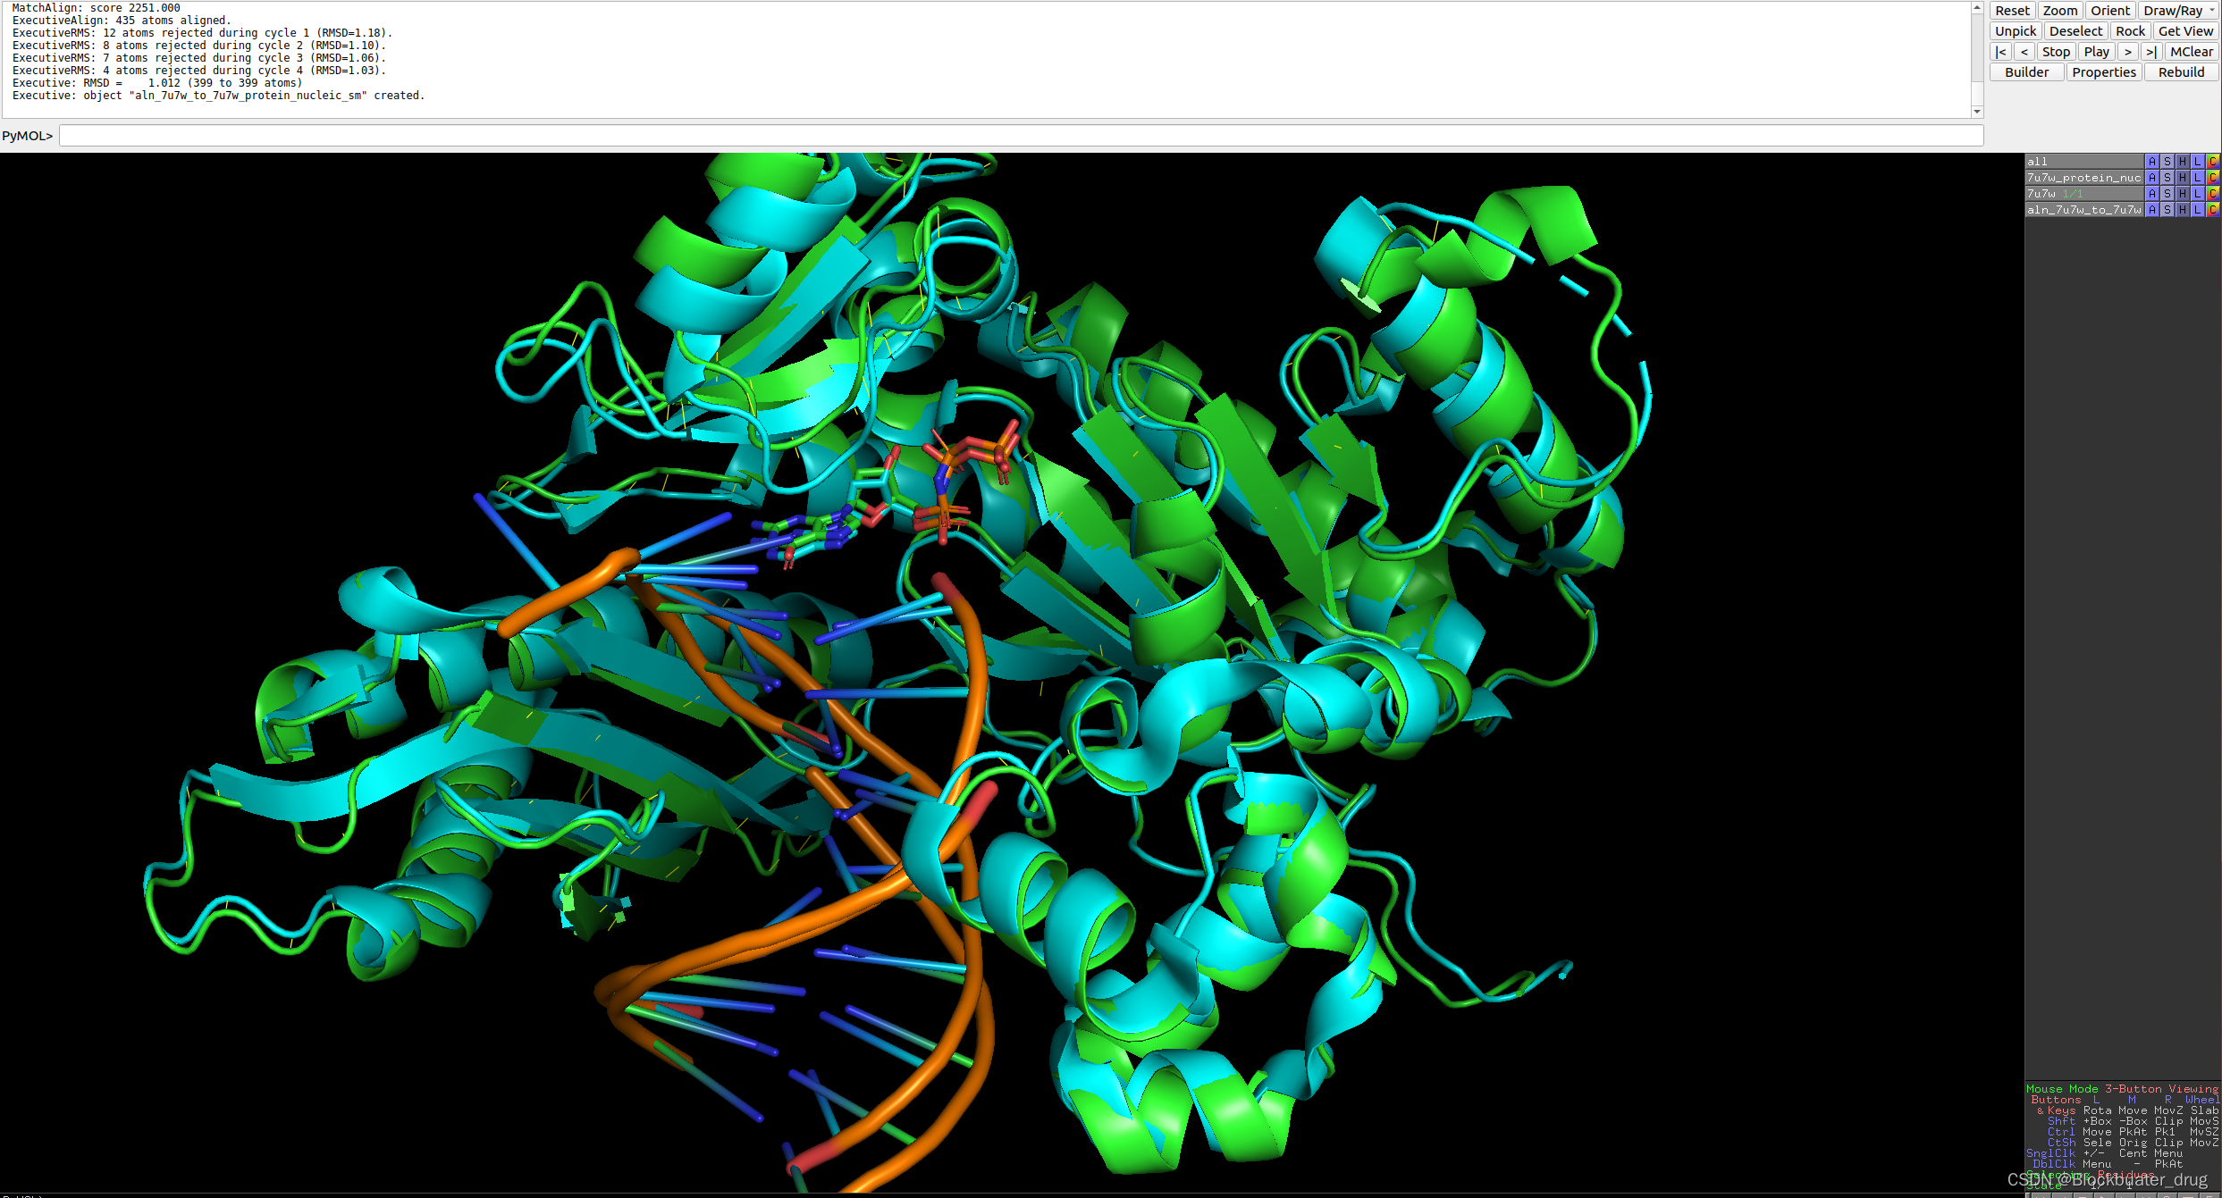Open the Draw/Ray dropdown
The width and height of the screenshot is (2222, 1198).
[x=2178, y=11]
